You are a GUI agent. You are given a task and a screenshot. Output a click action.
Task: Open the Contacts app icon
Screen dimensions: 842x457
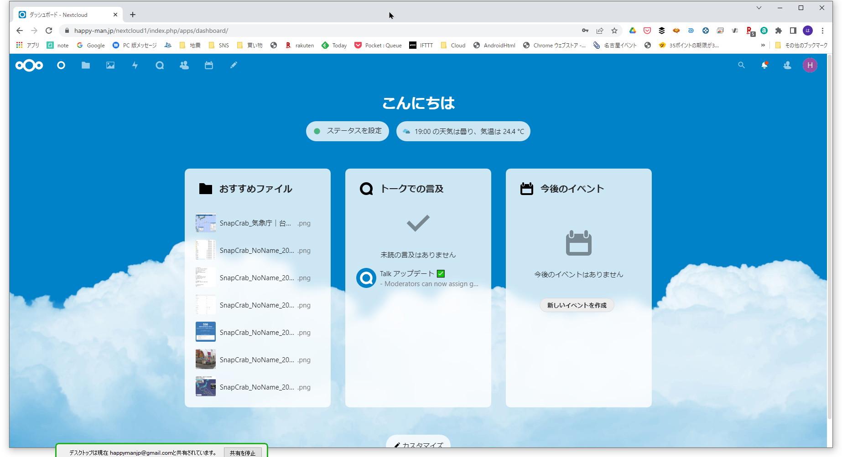(184, 66)
